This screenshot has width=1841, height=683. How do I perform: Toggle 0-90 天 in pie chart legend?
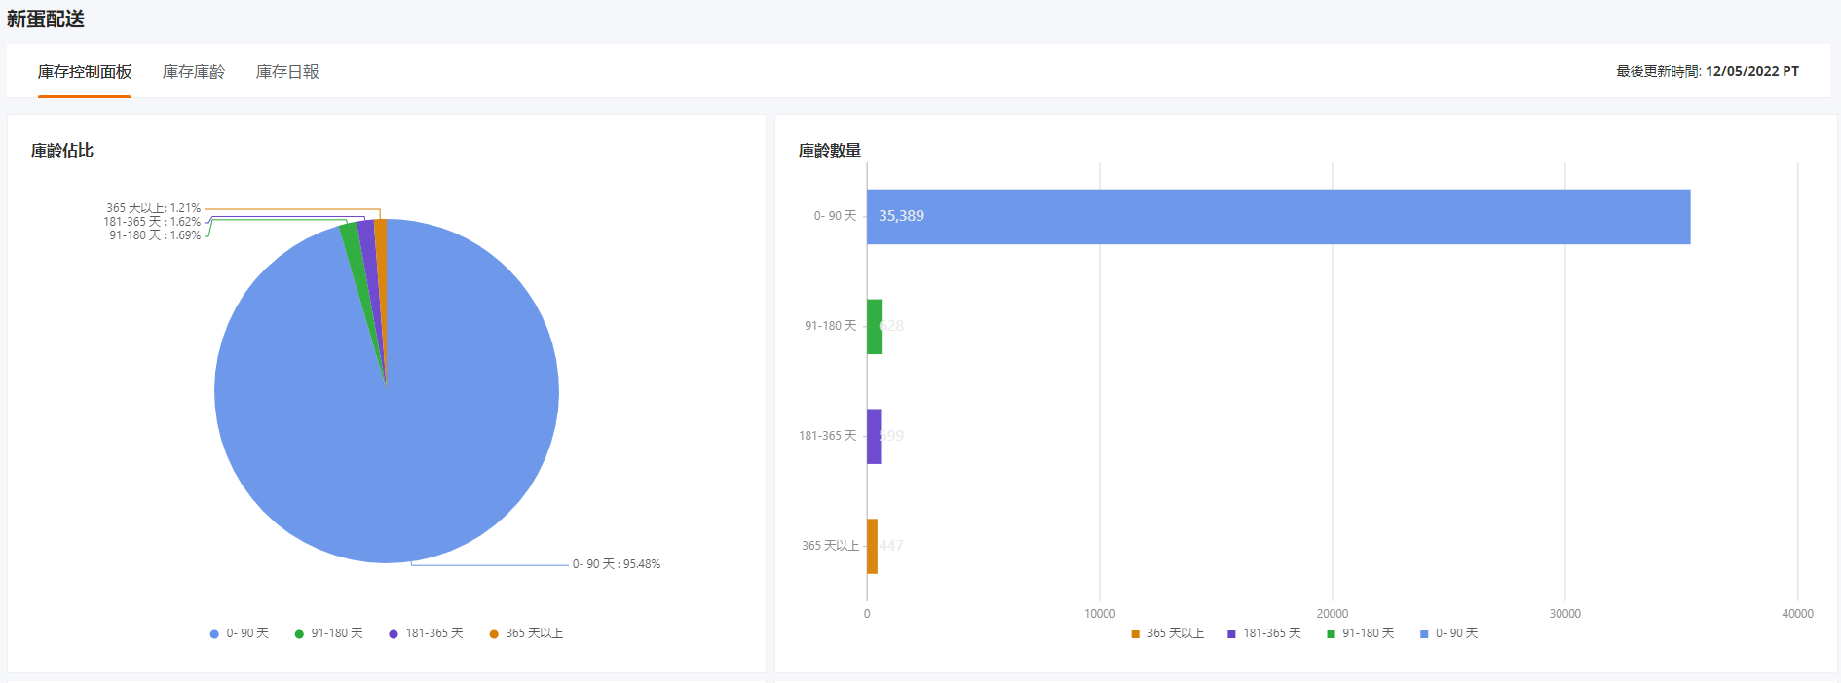tap(240, 633)
